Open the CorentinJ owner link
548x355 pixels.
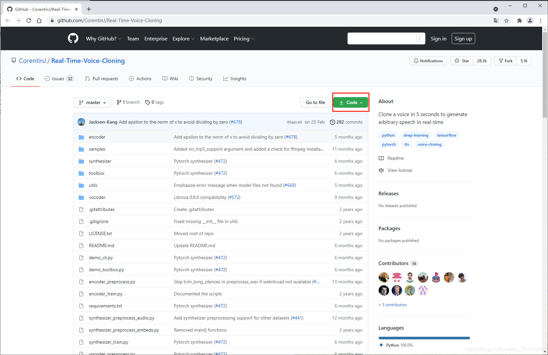point(32,61)
